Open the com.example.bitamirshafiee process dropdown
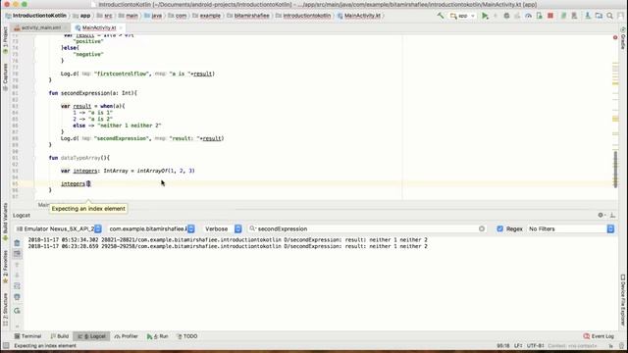The image size is (628, 353). (151, 228)
